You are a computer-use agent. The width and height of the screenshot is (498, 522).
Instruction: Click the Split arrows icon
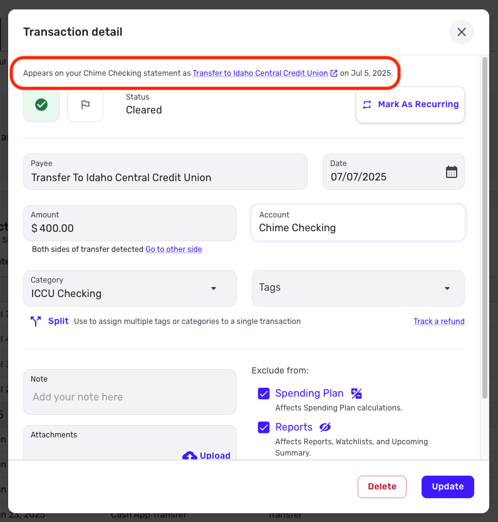(x=36, y=321)
